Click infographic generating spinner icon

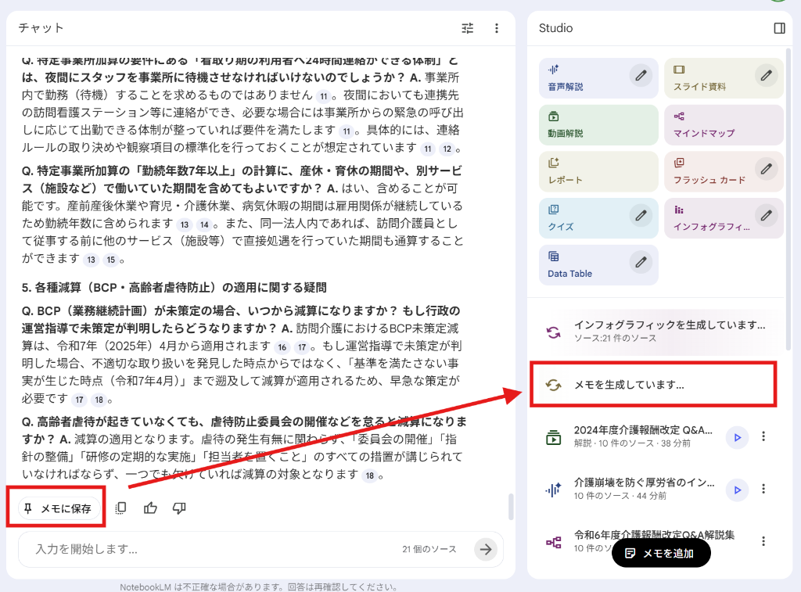(553, 332)
